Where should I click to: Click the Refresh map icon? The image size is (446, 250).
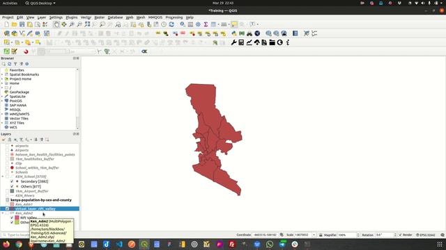pos(171,24)
